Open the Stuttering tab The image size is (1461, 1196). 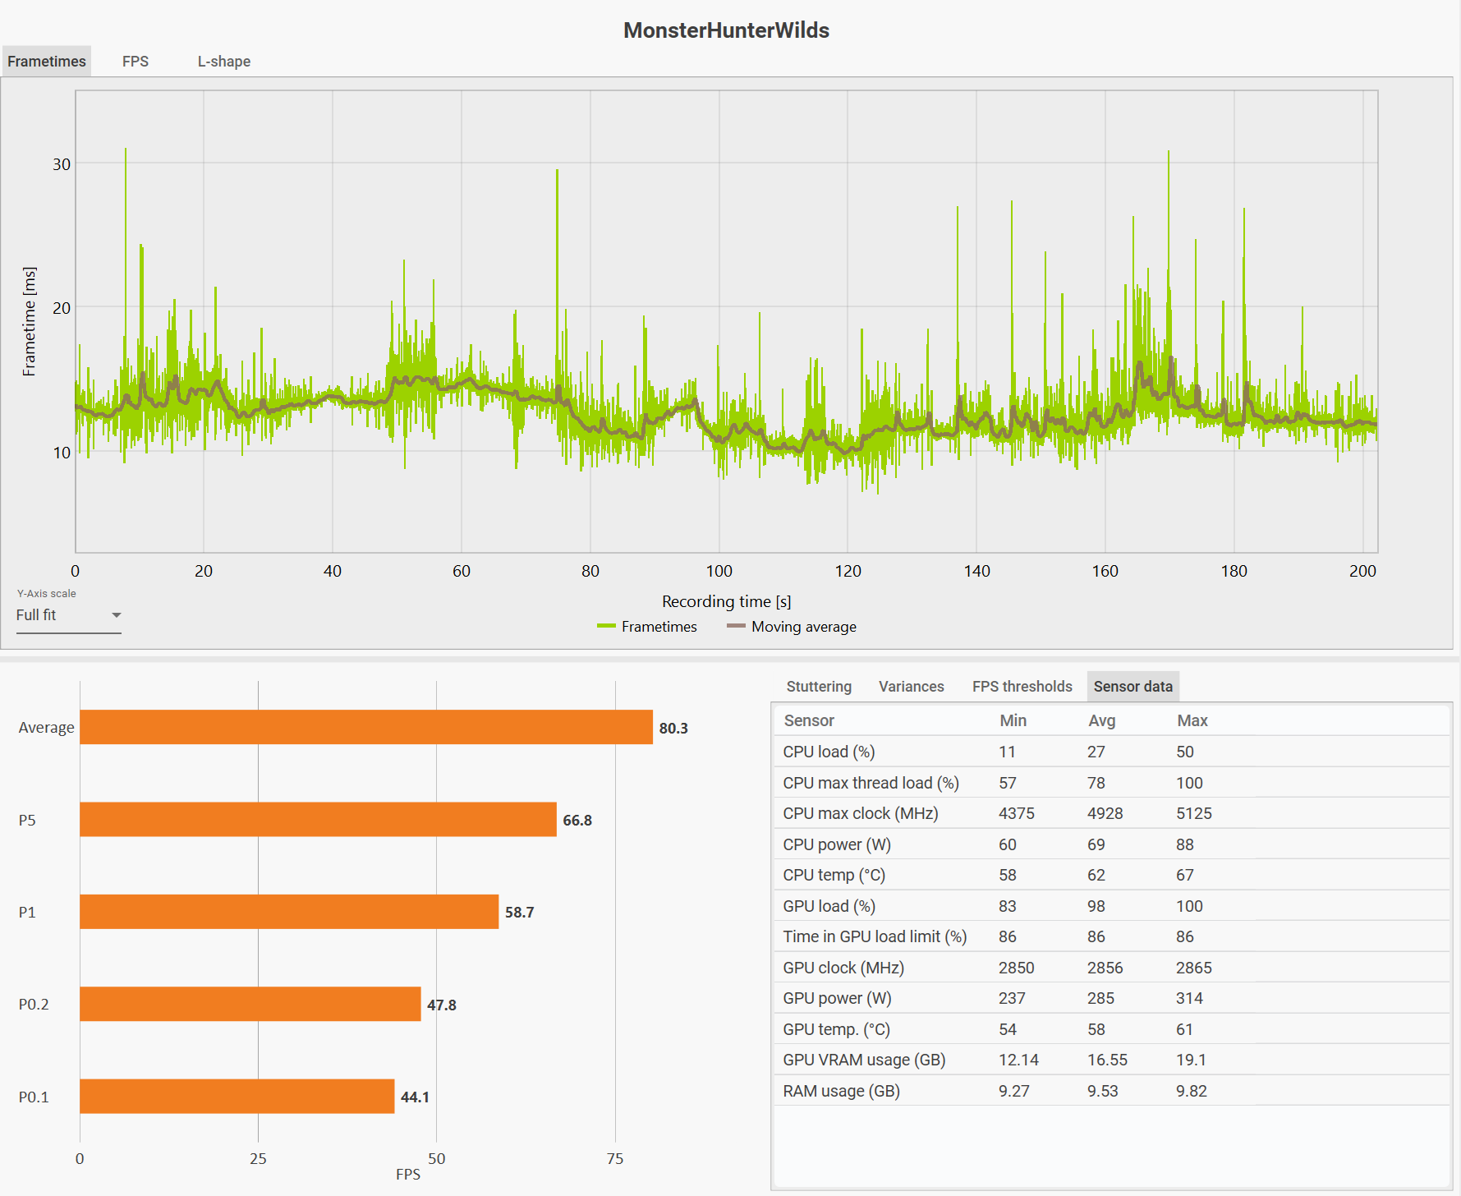(819, 687)
